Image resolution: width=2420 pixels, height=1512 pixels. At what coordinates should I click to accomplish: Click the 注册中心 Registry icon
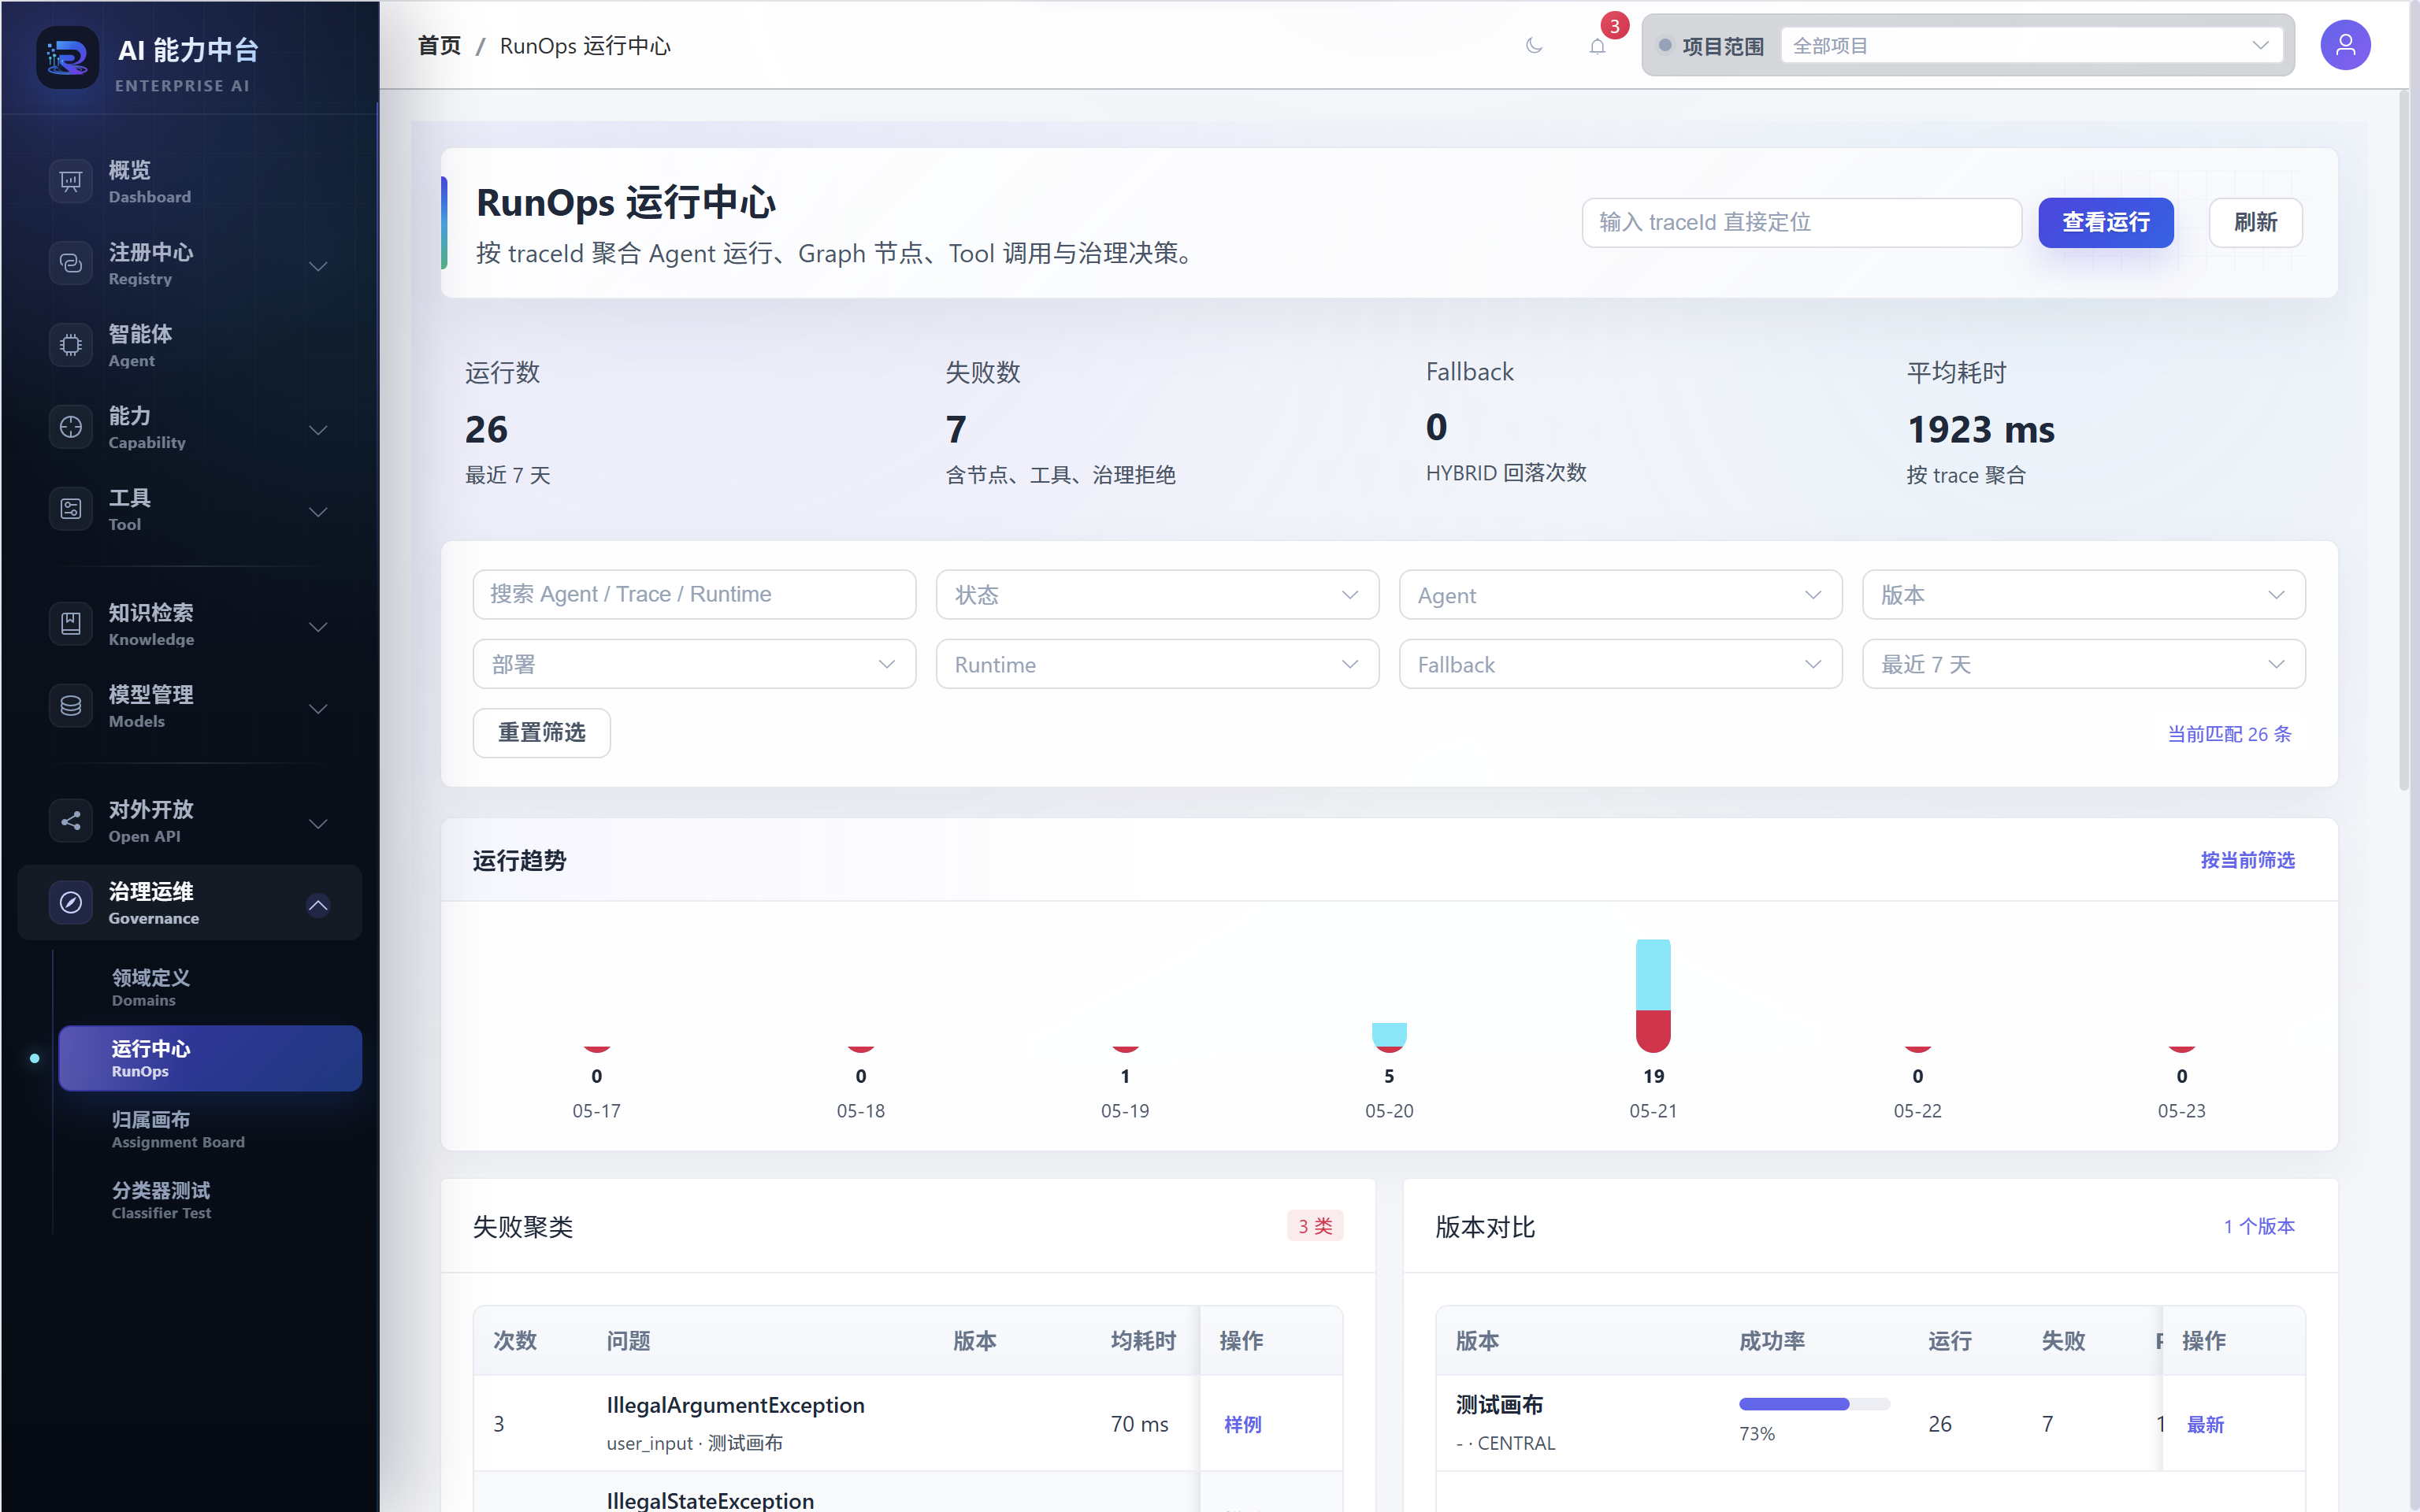coord(71,263)
